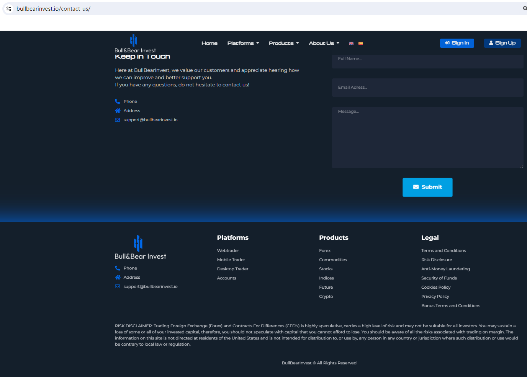Expand the About Us dropdown menu
Image resolution: width=527 pixels, height=377 pixels.
pos(324,43)
